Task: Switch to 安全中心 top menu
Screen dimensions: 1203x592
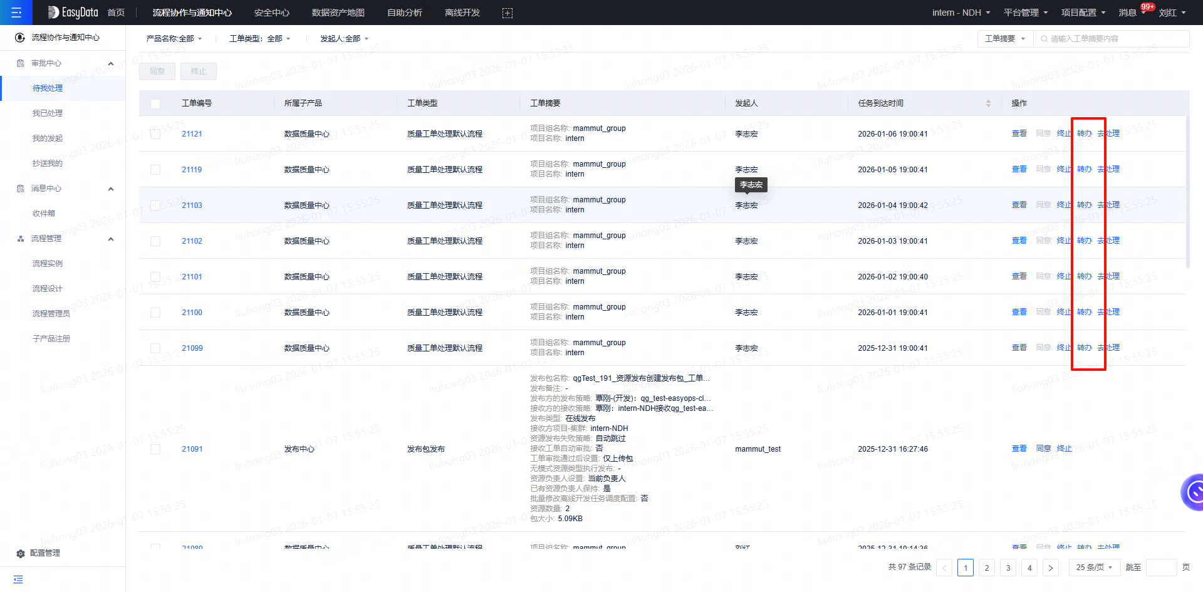Action: coord(272,13)
